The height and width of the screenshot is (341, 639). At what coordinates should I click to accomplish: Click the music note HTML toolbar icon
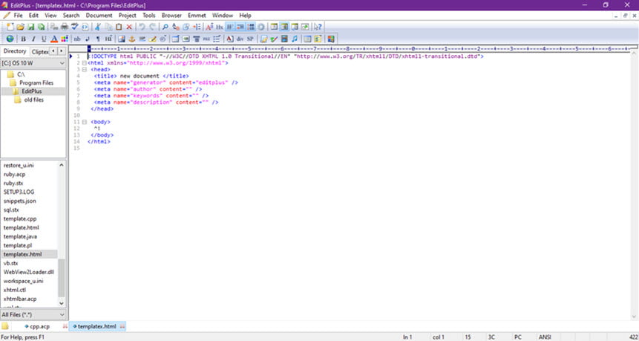coord(294,39)
